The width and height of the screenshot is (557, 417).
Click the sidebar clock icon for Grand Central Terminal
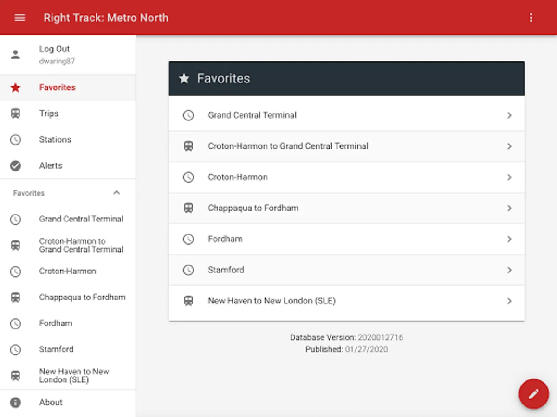coord(15,219)
